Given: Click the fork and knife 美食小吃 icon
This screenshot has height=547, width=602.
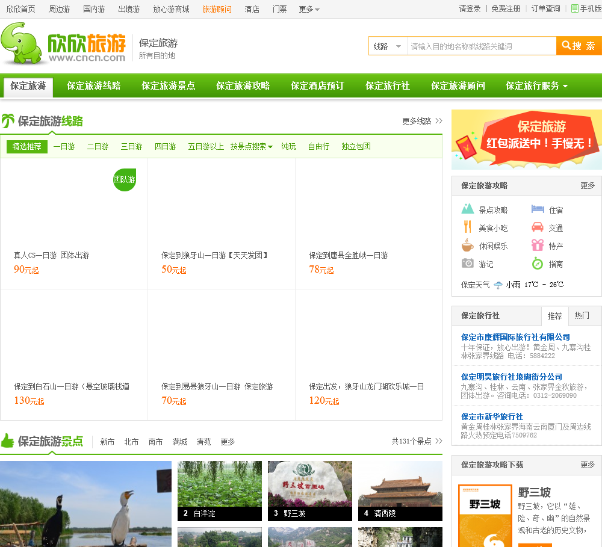Looking at the screenshot, I should [467, 227].
